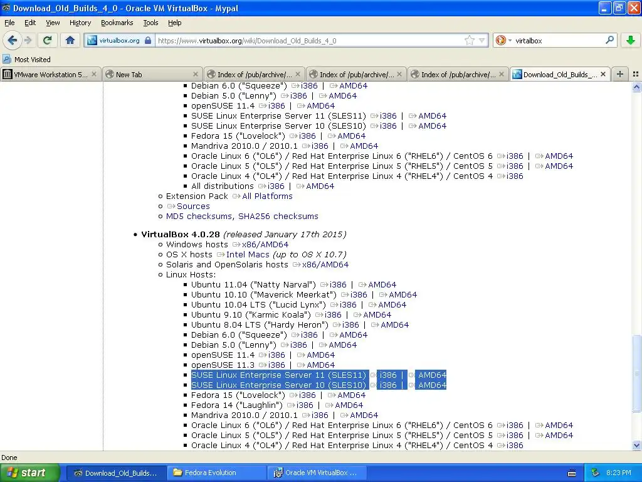This screenshot has height=482, width=642.
Task: Switch to Oracle VM VirtualBox taskbar window
Action: [316, 473]
